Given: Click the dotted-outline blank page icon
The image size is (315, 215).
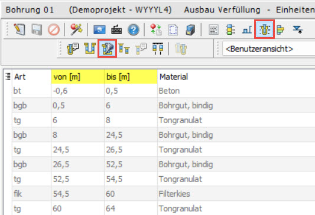Looking at the screenshot, I should pos(173,29).
